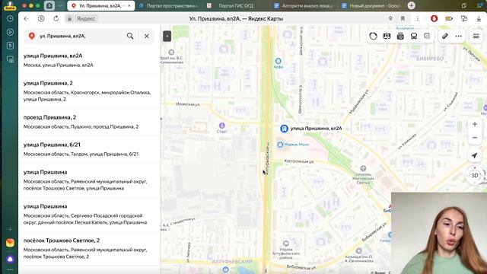Click the Яндекс address bar label
The width and height of the screenshot is (487, 274).
pos(86,18)
